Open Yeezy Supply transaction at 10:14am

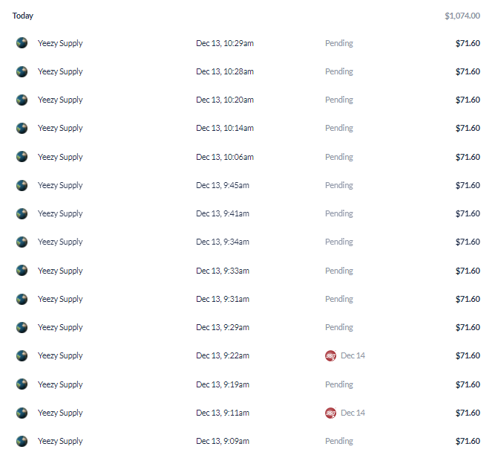[x=248, y=128]
